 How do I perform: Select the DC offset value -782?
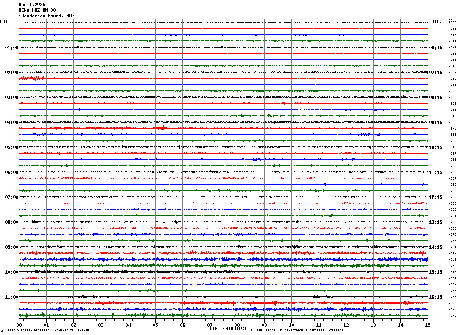click(452, 185)
